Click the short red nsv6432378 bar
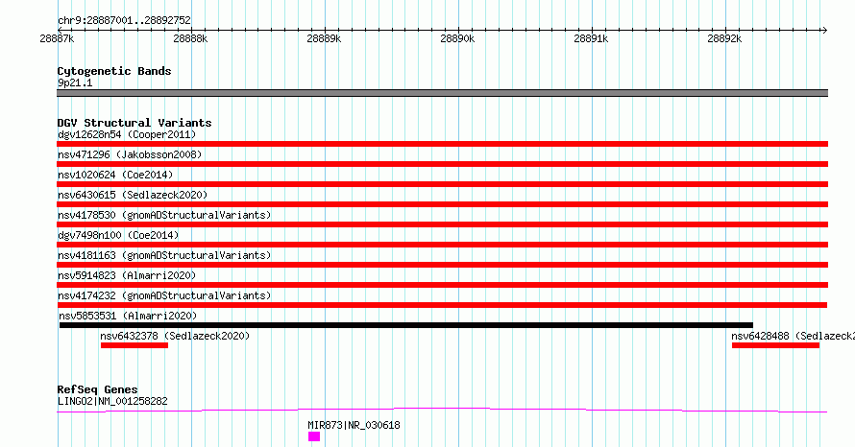This screenshot has height=447, width=855. click(x=134, y=345)
